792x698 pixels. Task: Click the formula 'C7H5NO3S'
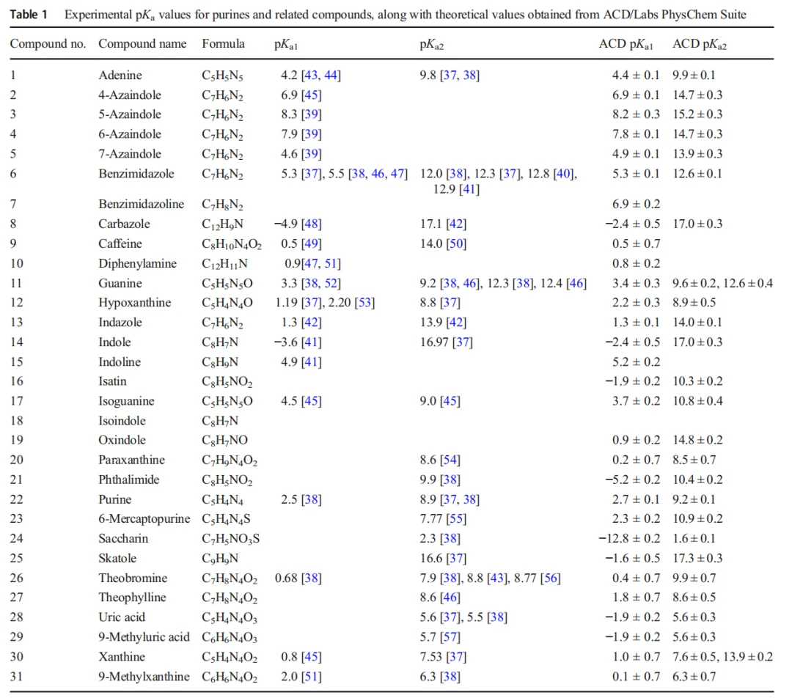tap(231, 539)
